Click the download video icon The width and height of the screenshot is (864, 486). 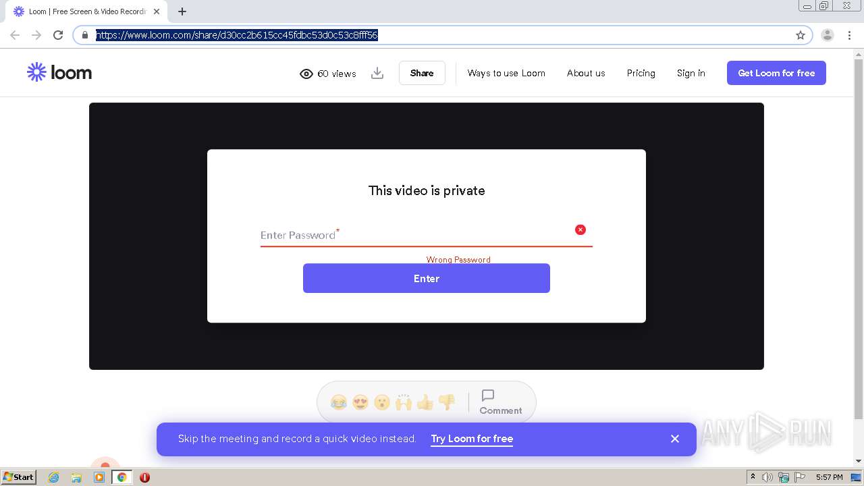click(x=377, y=73)
